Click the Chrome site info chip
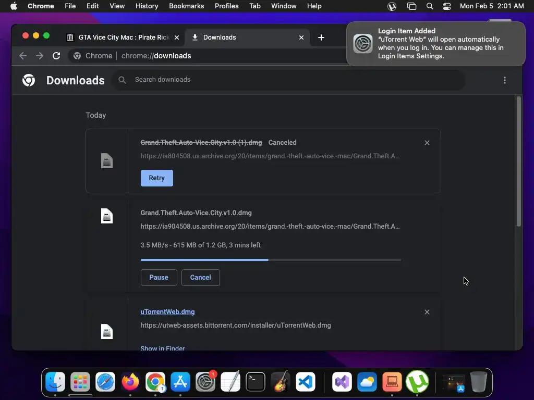 pos(93,56)
